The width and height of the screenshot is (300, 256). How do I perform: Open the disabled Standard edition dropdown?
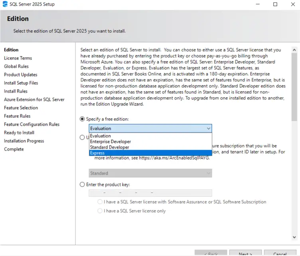pyautogui.click(x=150, y=173)
